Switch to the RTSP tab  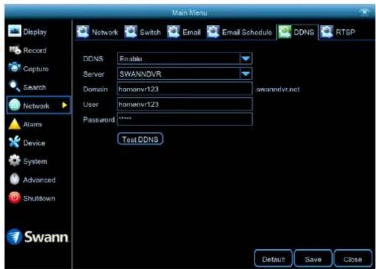pyautogui.click(x=338, y=32)
